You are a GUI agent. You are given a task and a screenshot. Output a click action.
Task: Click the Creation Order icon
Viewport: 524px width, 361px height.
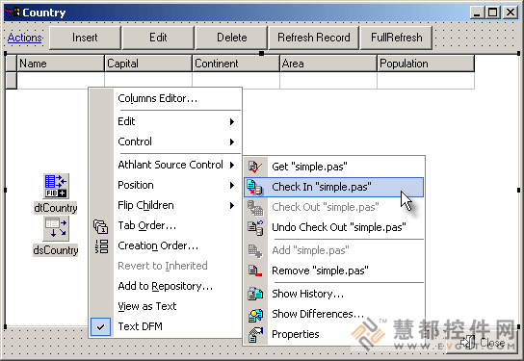pos(101,246)
